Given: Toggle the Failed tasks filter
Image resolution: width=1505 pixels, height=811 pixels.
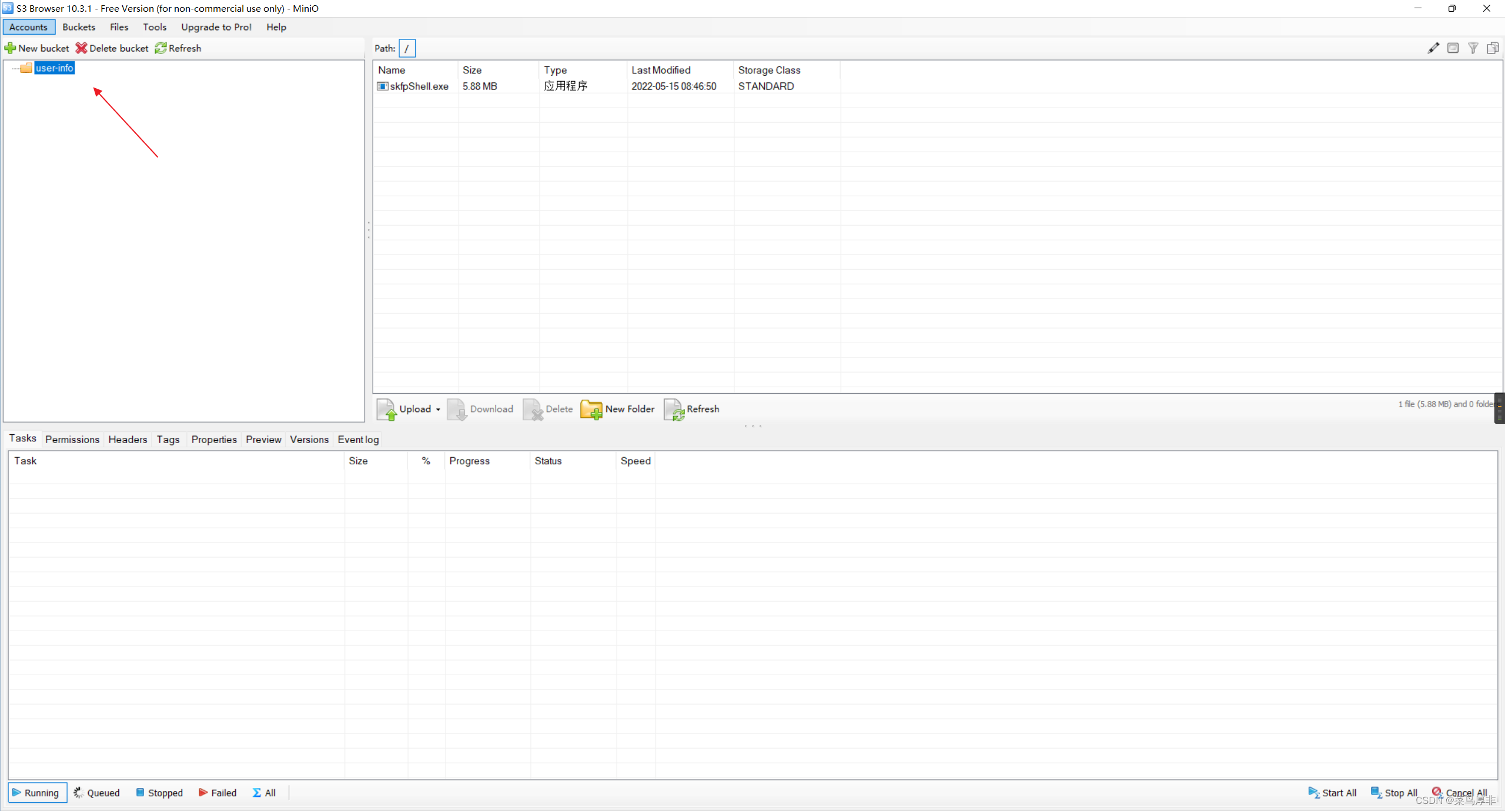Looking at the screenshot, I should tap(218, 793).
